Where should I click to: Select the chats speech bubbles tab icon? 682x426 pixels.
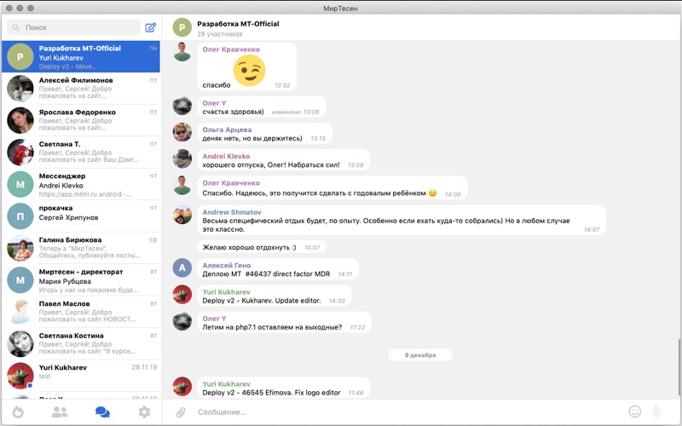pos(102,412)
